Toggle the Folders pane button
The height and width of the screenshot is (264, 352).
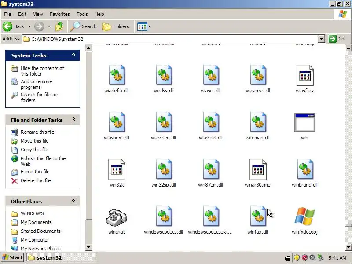coord(116,26)
